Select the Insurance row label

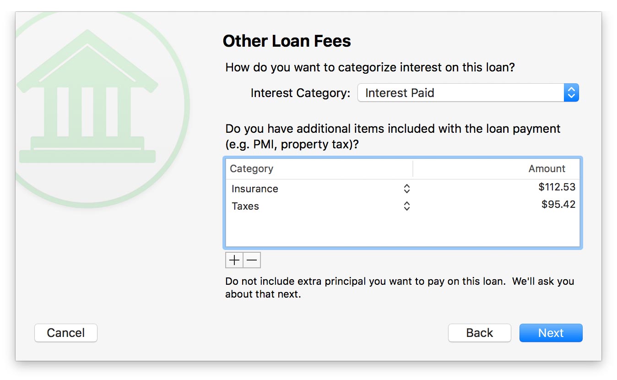[x=255, y=189]
